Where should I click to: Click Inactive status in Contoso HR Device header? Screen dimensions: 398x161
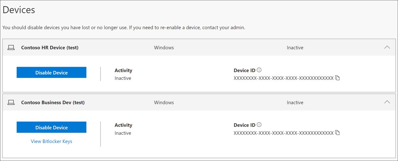[x=295, y=48]
